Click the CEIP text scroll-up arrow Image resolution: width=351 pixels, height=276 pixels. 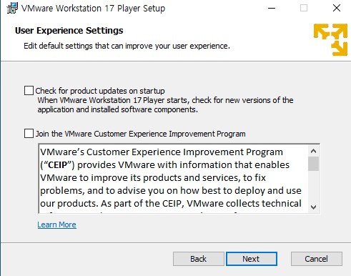[313, 151]
